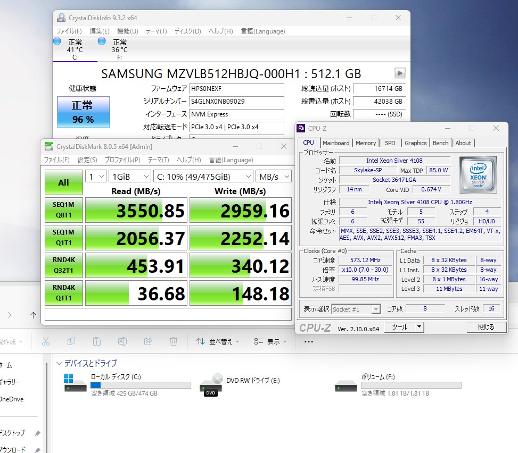Image resolution: width=518 pixels, height=453 pixels.
Task: Run the RND4K Q1T1 test
Action: tap(63, 293)
